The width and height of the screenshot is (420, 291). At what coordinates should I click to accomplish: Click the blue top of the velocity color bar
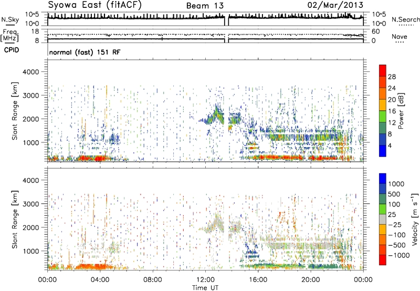point(383,178)
